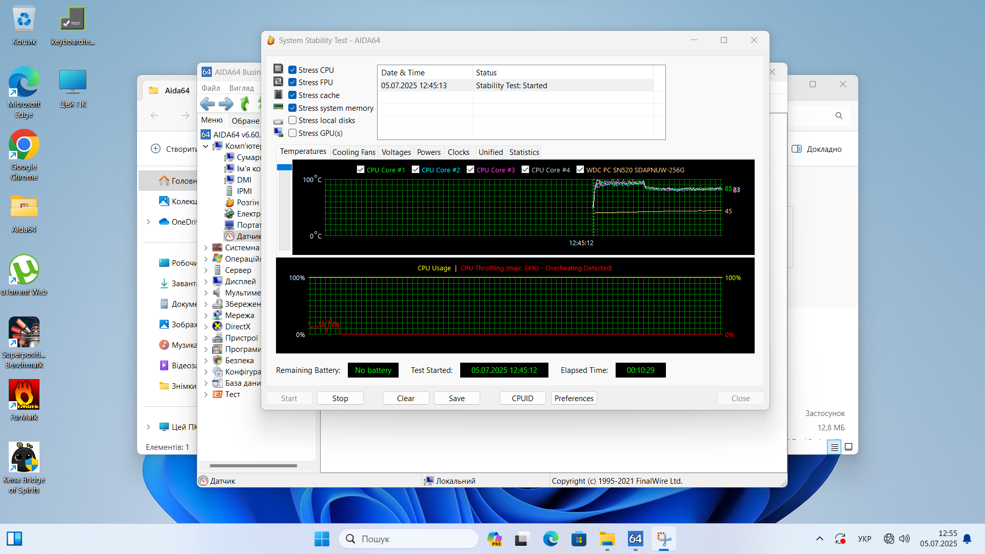Uncheck Stress FPU checkbox
This screenshot has height=554, width=985.
(292, 83)
